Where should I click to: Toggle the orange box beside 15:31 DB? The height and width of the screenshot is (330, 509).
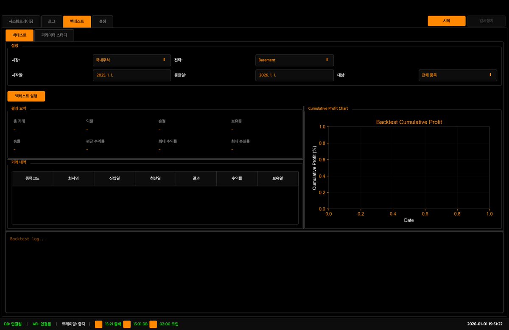pyautogui.click(x=127, y=324)
